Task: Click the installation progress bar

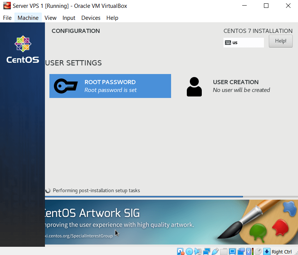Action: [x=171, y=197]
